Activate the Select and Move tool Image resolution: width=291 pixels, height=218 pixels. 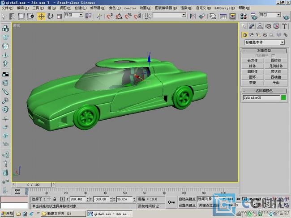click(41, 16)
